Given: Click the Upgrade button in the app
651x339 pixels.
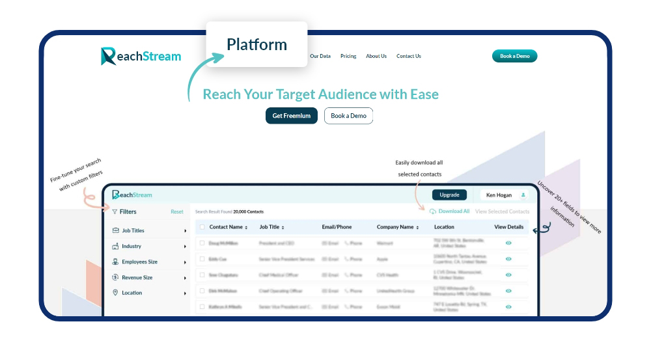Looking at the screenshot, I should point(450,195).
